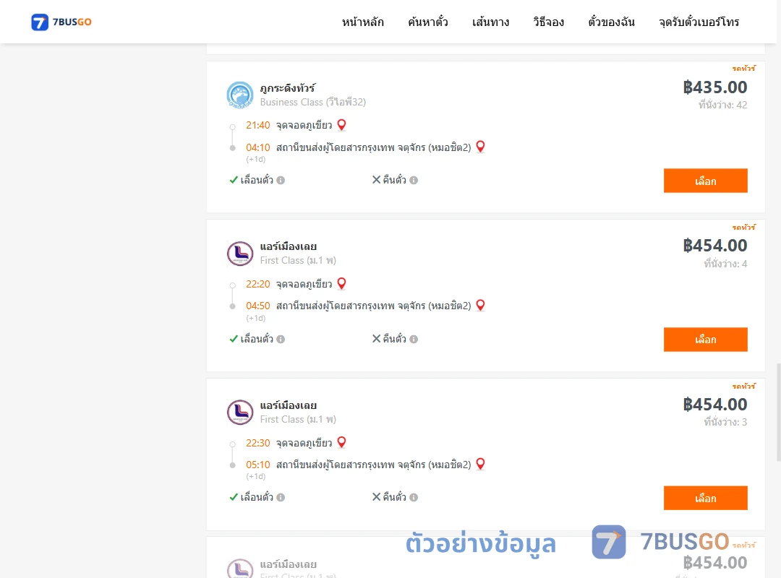This screenshot has height=578, width=781.
Task: Click the ฿435.00 price
Action: tap(714, 87)
